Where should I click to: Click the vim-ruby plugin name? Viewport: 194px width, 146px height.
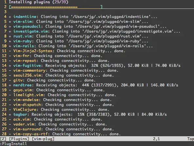click(23, 41)
